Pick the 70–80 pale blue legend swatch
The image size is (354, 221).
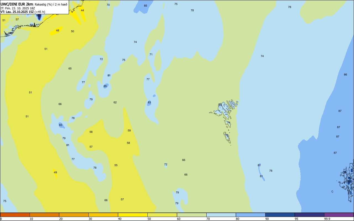tap(221, 215)
